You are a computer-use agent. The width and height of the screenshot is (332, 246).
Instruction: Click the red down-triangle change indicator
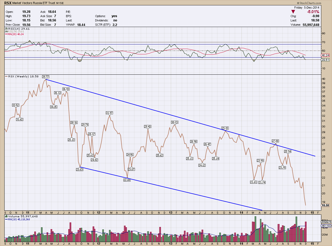[293, 12]
